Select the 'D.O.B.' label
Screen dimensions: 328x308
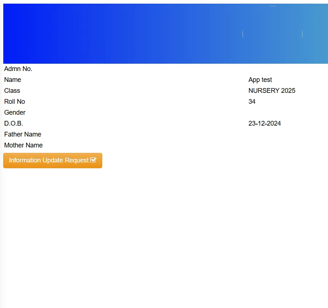(13, 123)
